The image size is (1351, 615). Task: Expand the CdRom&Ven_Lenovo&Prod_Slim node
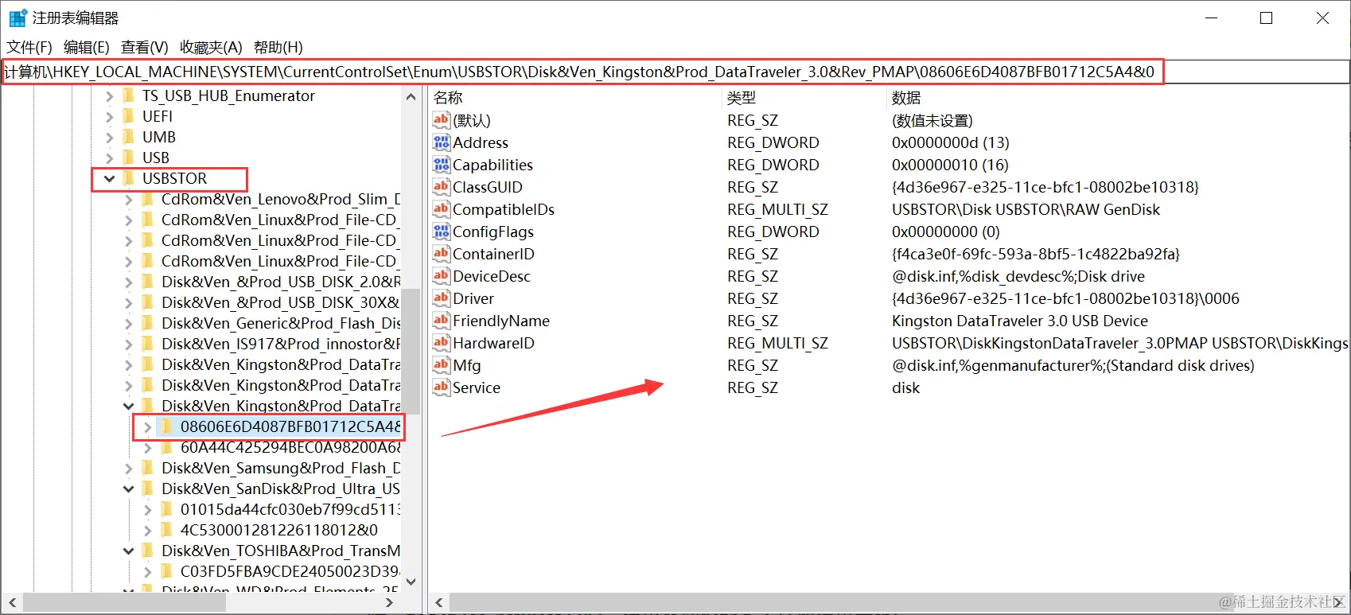(x=129, y=199)
